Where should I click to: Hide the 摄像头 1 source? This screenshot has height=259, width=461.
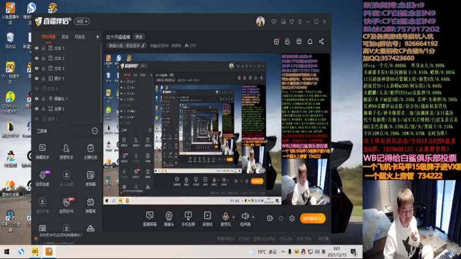click(37, 98)
